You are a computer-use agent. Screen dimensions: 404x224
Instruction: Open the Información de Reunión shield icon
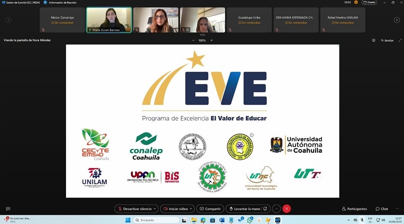pyautogui.click(x=45, y=3)
